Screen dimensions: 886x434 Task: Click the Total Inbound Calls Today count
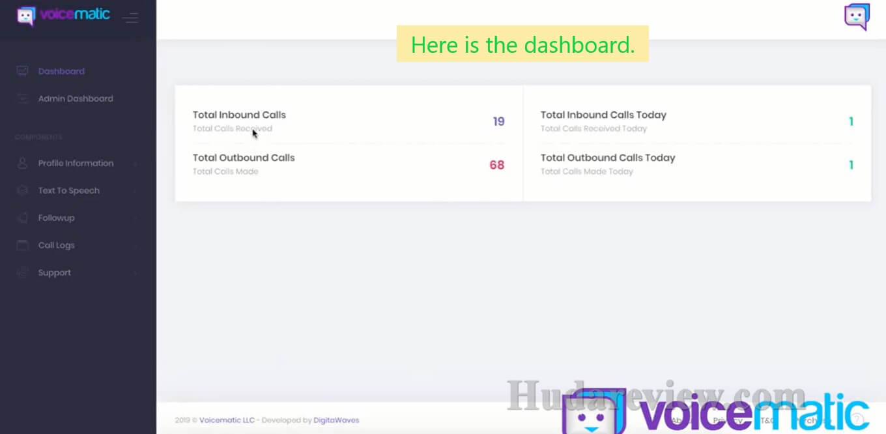[x=851, y=121]
